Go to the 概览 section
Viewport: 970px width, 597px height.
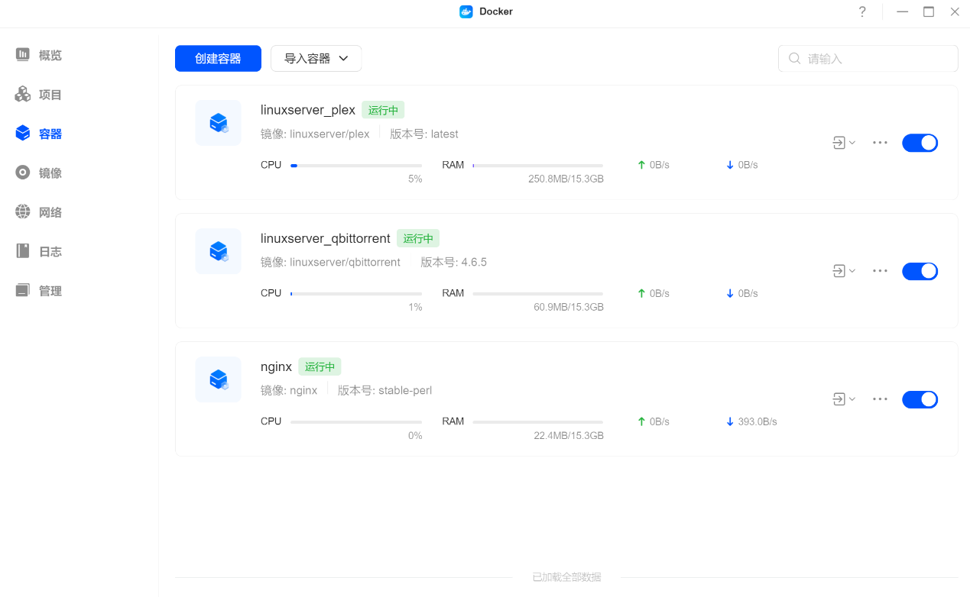(50, 55)
